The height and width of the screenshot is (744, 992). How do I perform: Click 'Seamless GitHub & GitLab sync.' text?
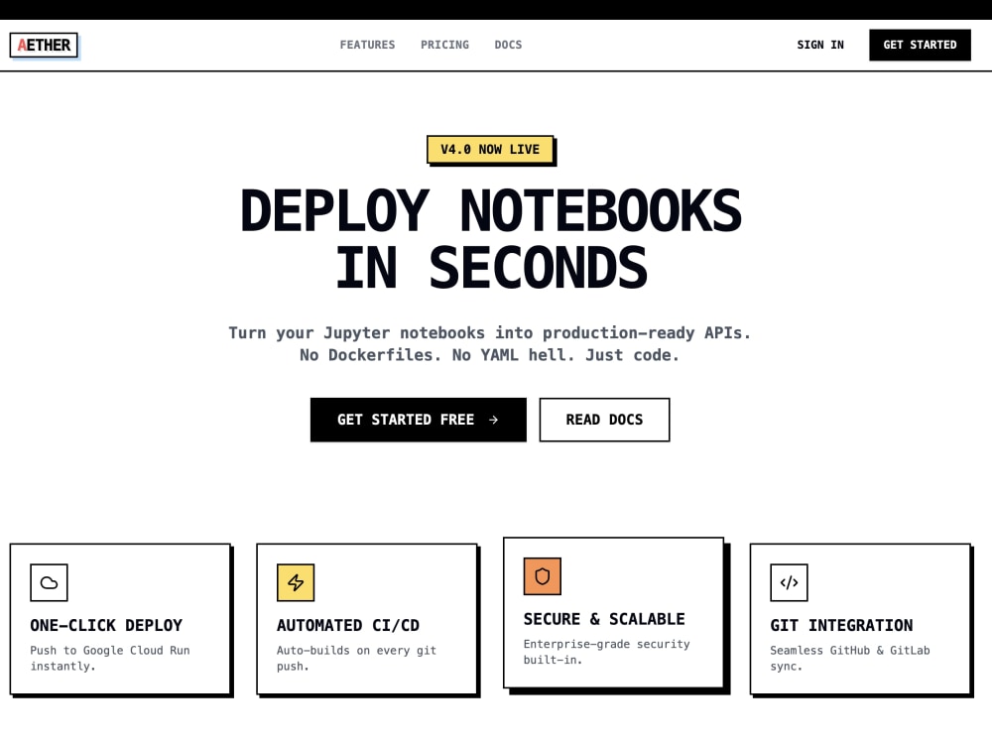pos(850,658)
